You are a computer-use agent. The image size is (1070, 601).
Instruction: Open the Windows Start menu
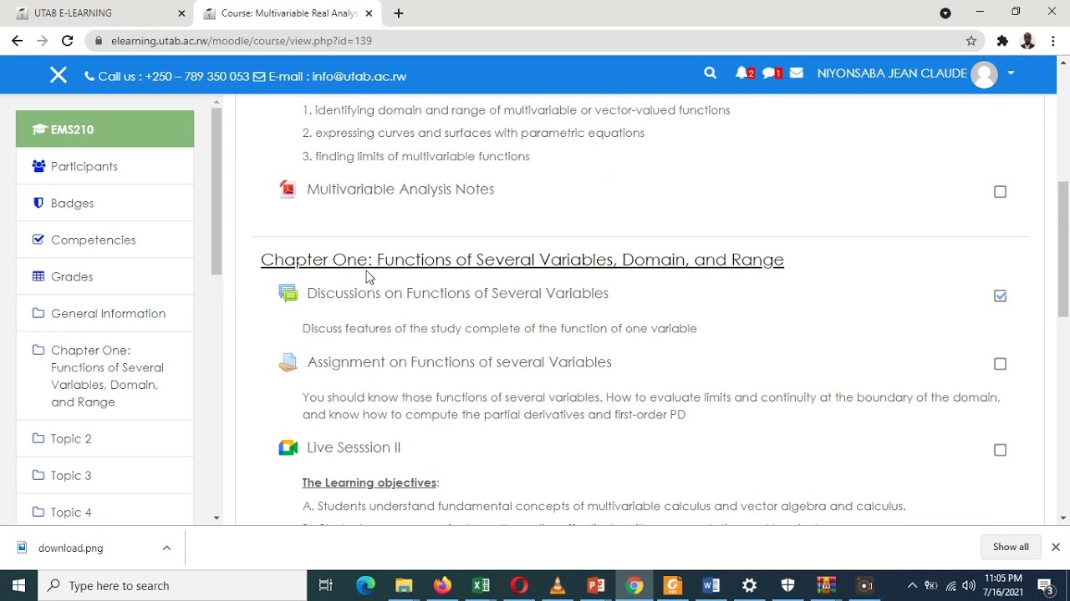(18, 585)
